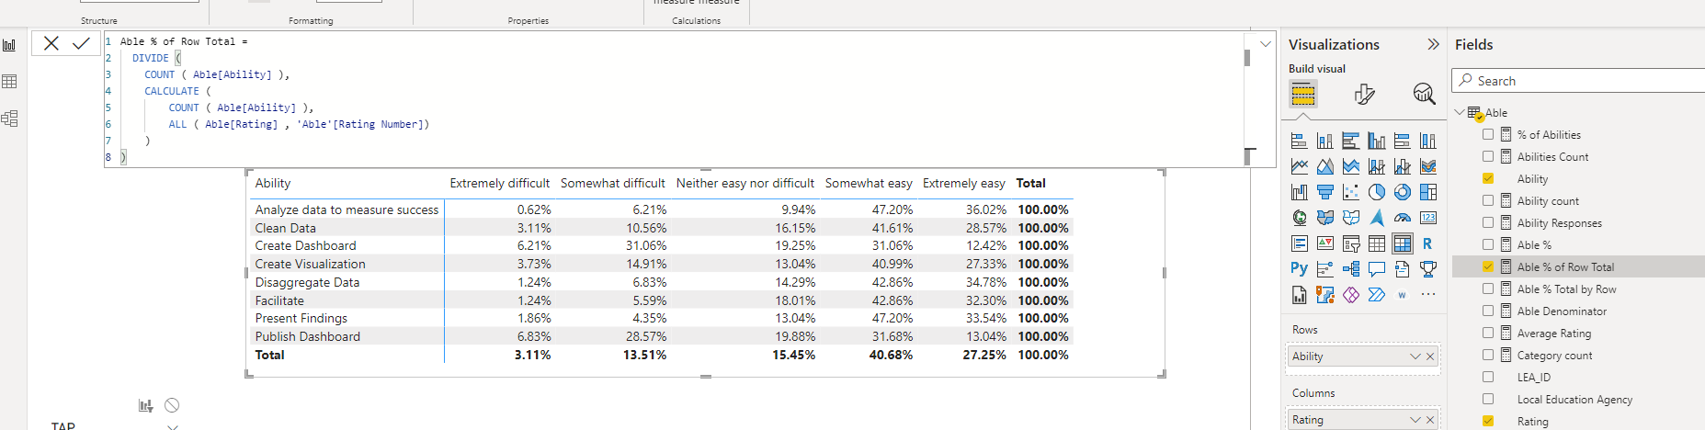Click the Local Education Agency field
This screenshot has height=430, width=1705.
tap(1574, 399)
